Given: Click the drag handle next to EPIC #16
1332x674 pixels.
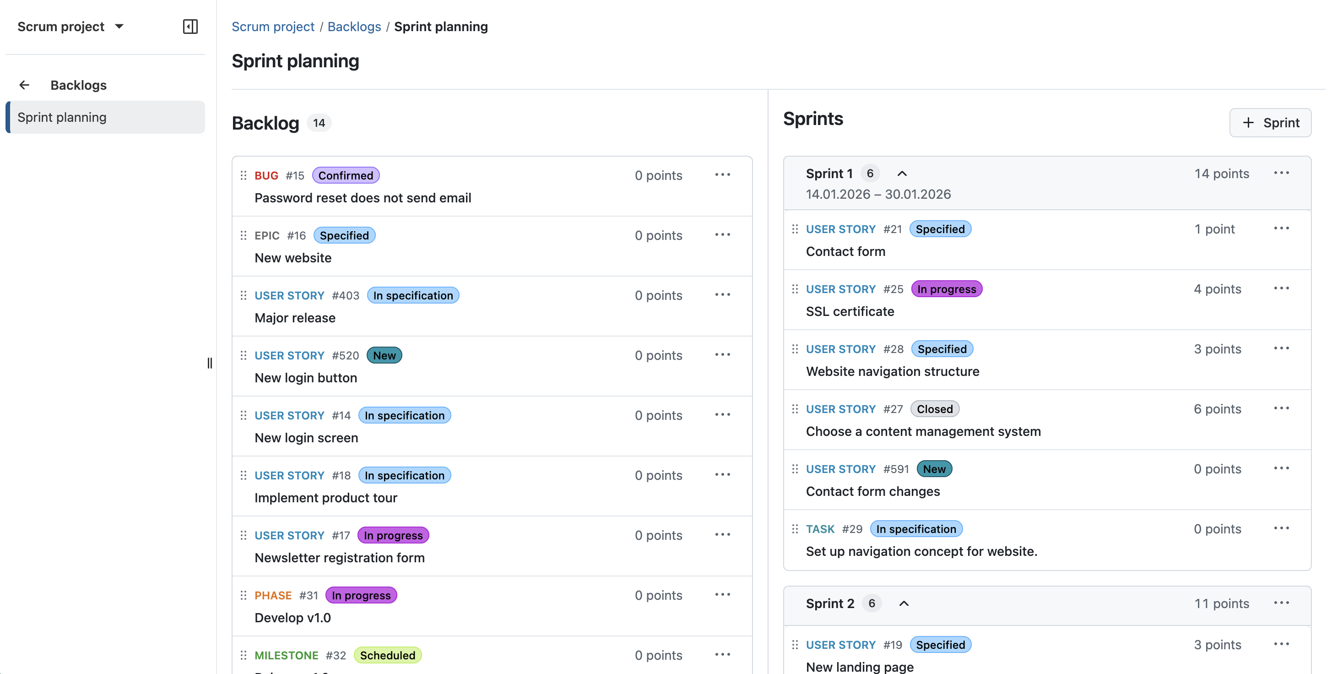Looking at the screenshot, I should (x=244, y=235).
